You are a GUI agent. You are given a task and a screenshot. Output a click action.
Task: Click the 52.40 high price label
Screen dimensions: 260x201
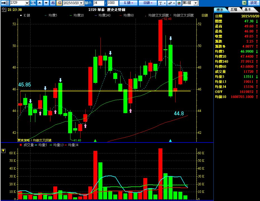167,19
